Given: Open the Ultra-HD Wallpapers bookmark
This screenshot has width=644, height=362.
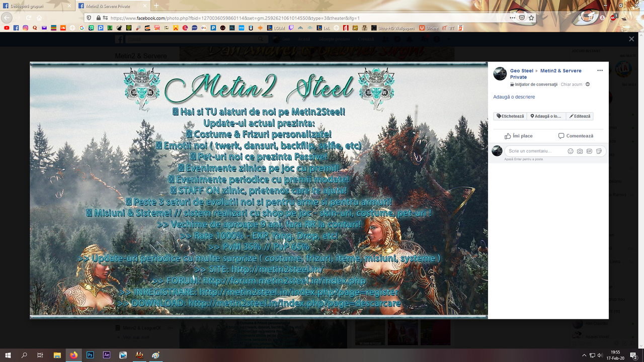Looking at the screenshot, I should coord(393,28).
